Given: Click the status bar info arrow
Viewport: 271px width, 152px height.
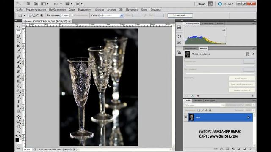Looking at the screenshot, I should (75, 149).
